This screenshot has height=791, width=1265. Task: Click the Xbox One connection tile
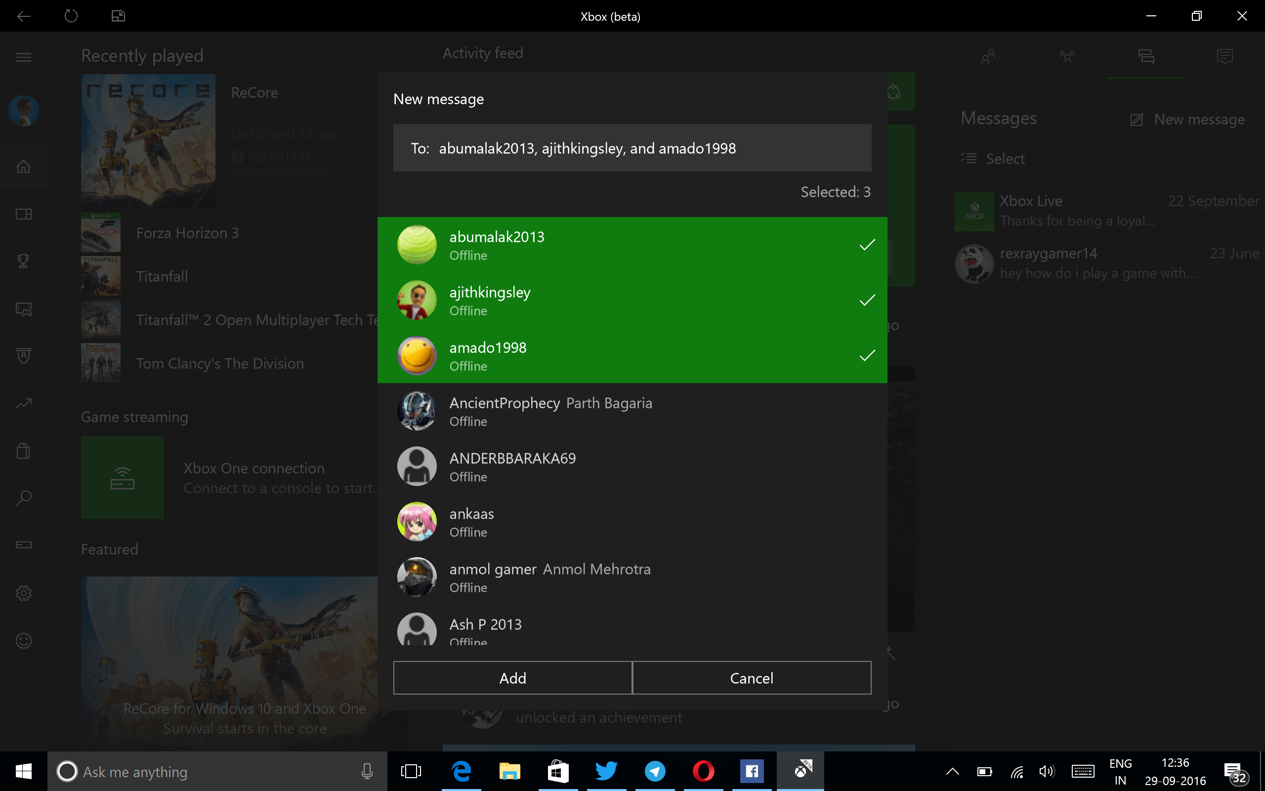[x=229, y=478]
